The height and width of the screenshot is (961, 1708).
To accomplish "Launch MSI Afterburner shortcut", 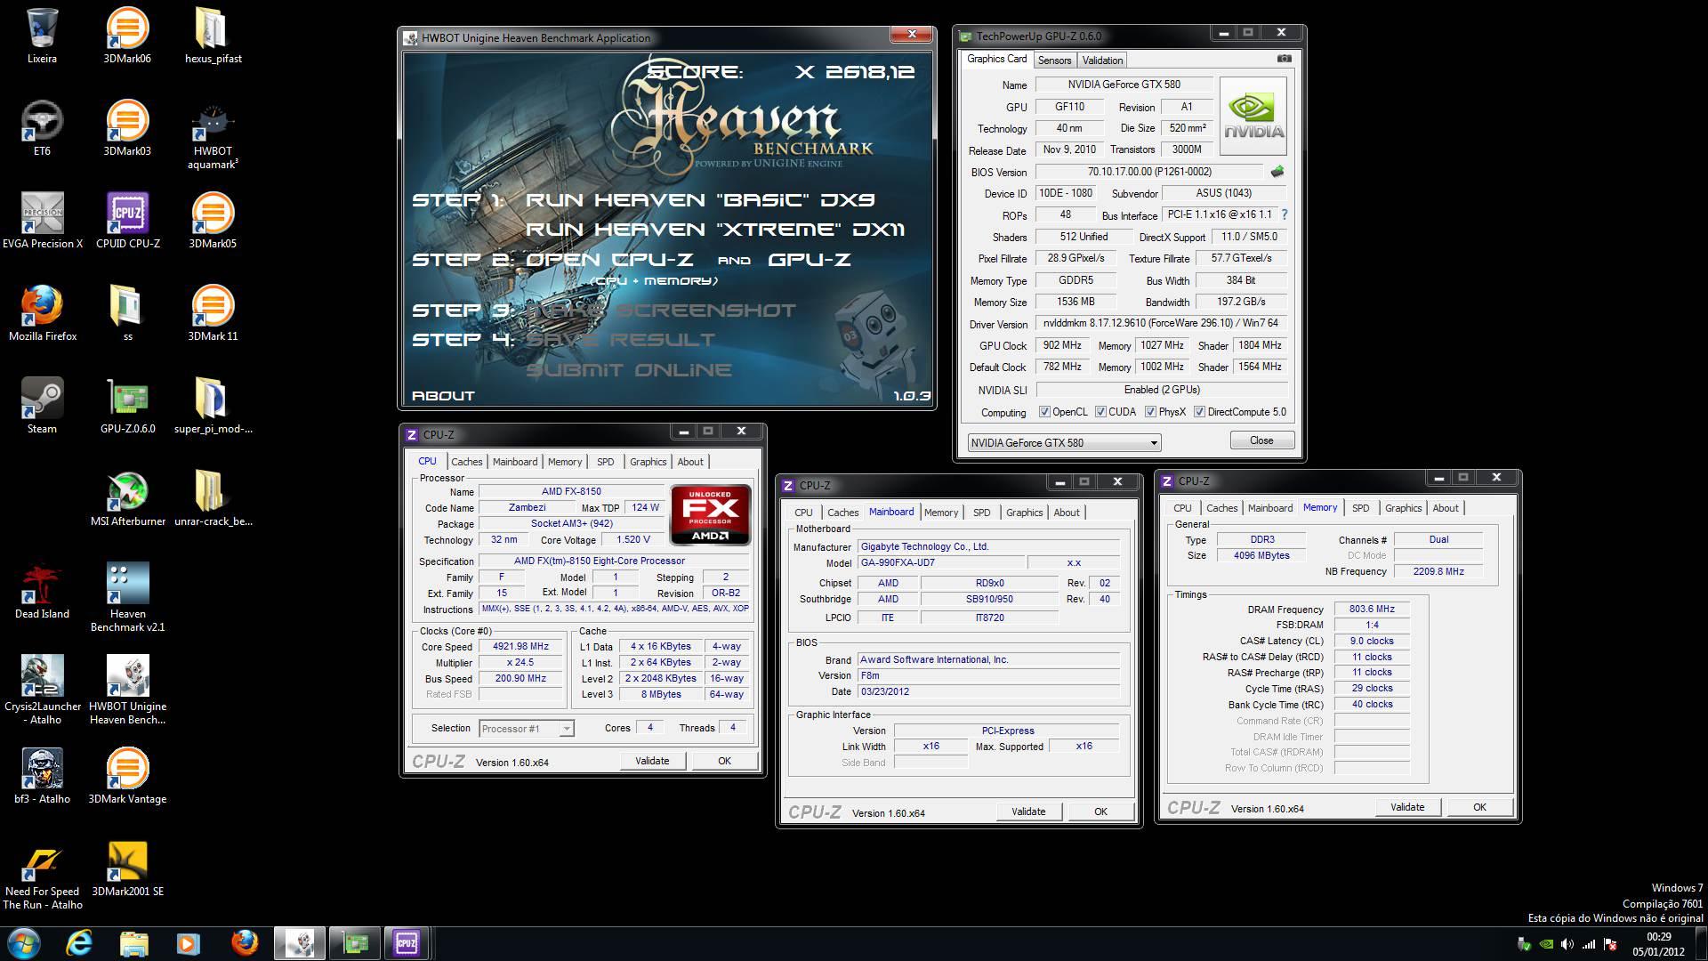I will [x=127, y=498].
